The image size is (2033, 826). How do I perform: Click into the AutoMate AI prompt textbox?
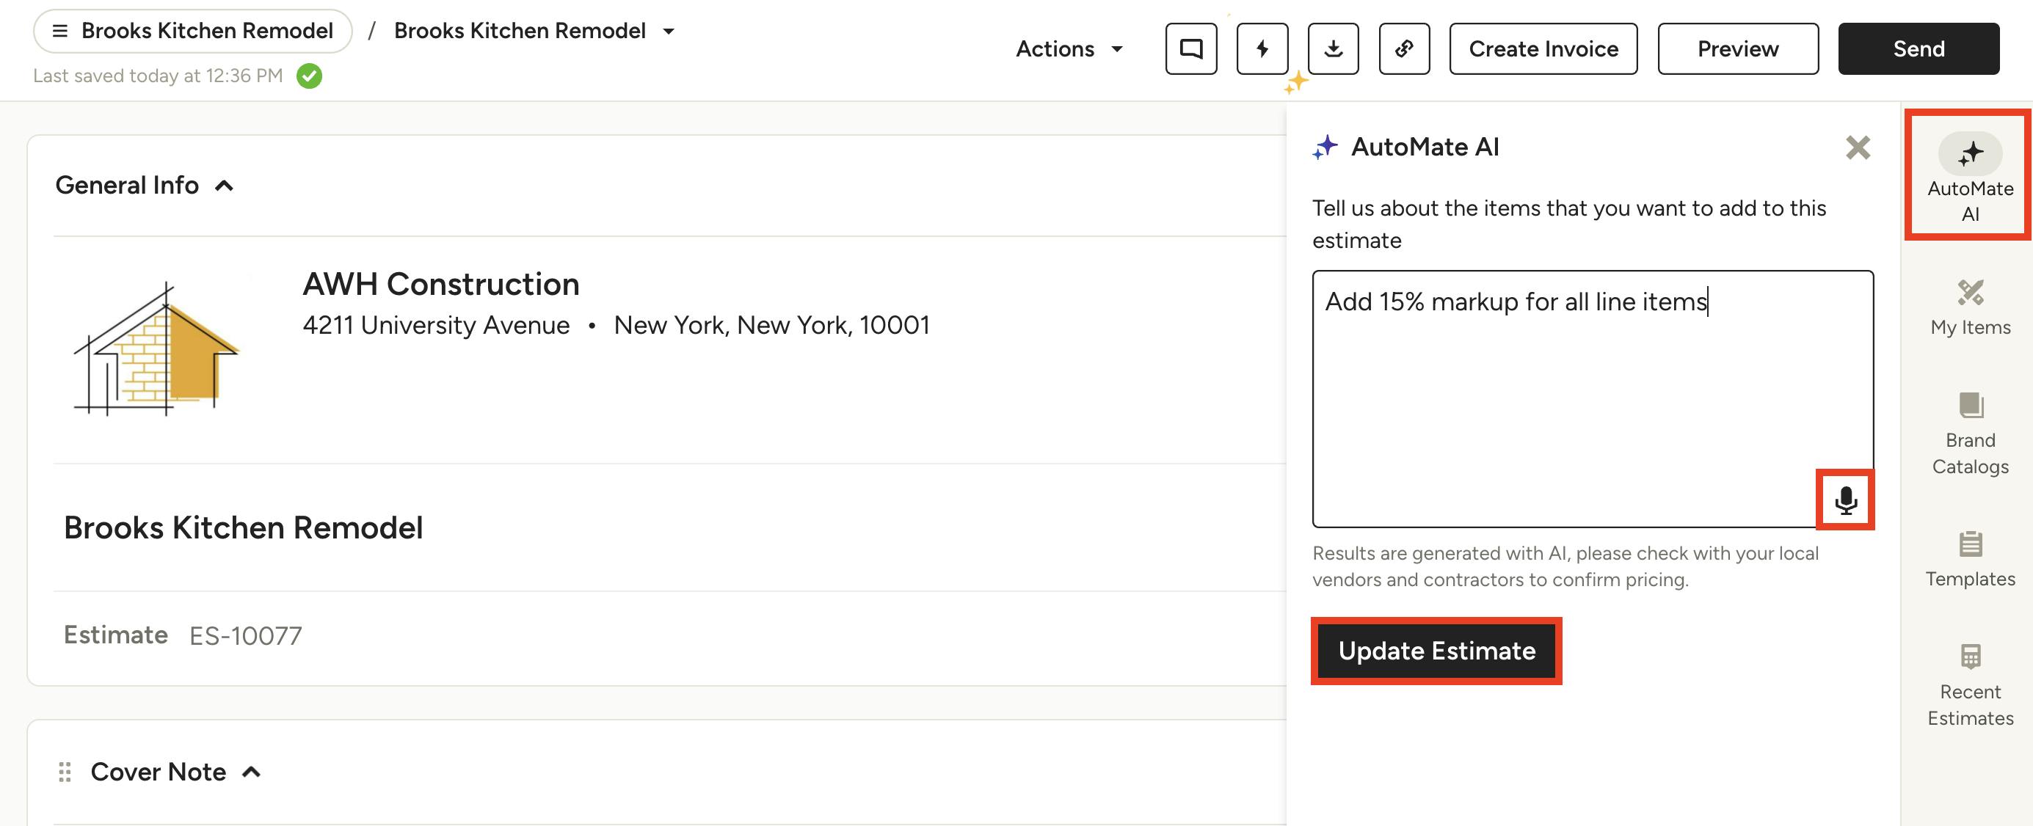pos(1593,399)
